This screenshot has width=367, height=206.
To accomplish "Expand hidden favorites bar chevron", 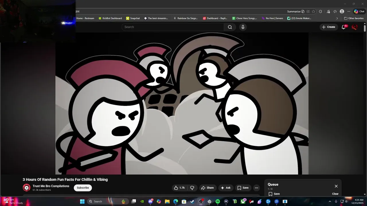I will 337,18.
